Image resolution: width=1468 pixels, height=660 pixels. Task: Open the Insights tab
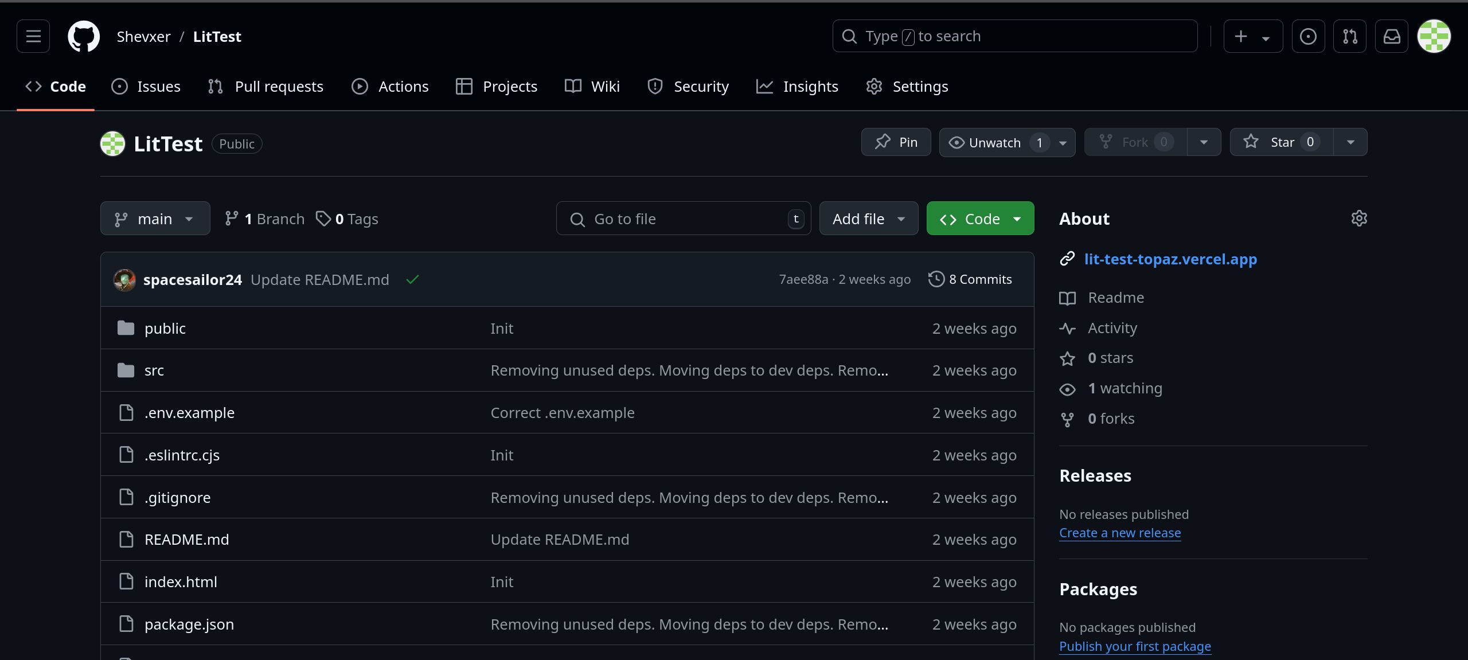coord(797,87)
